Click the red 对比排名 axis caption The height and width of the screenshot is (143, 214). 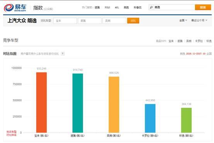point(12,135)
